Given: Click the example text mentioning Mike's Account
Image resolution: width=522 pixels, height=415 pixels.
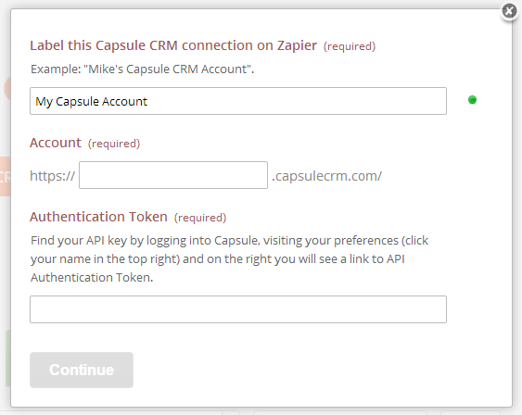Looking at the screenshot, I should (142, 69).
